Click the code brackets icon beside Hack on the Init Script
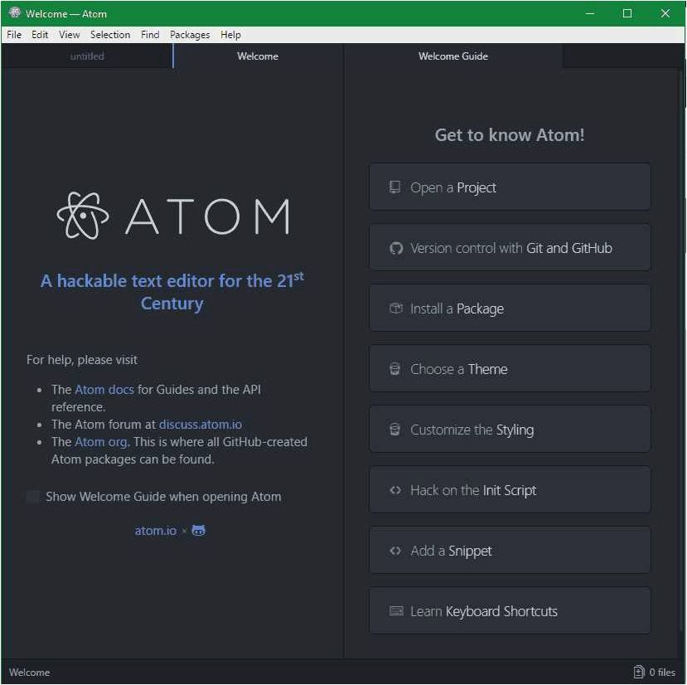The image size is (687, 685). click(395, 490)
